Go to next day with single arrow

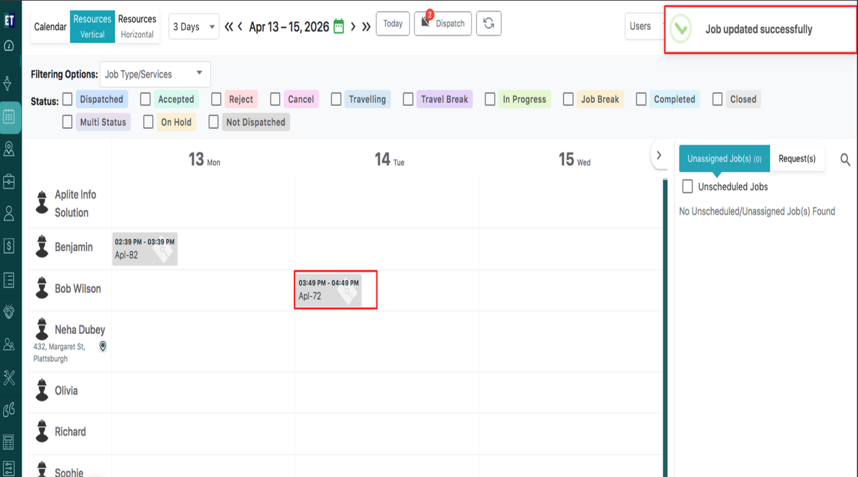[x=353, y=27]
